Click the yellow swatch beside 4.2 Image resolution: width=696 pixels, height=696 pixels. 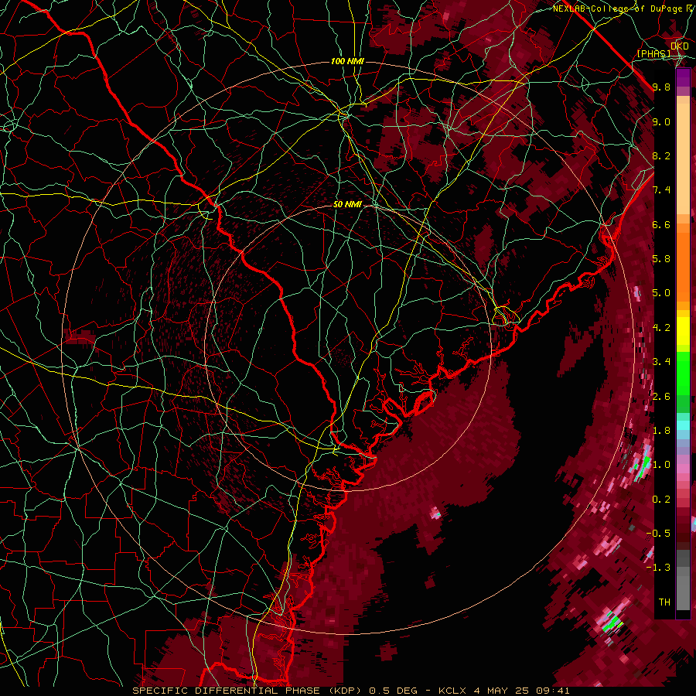[683, 331]
